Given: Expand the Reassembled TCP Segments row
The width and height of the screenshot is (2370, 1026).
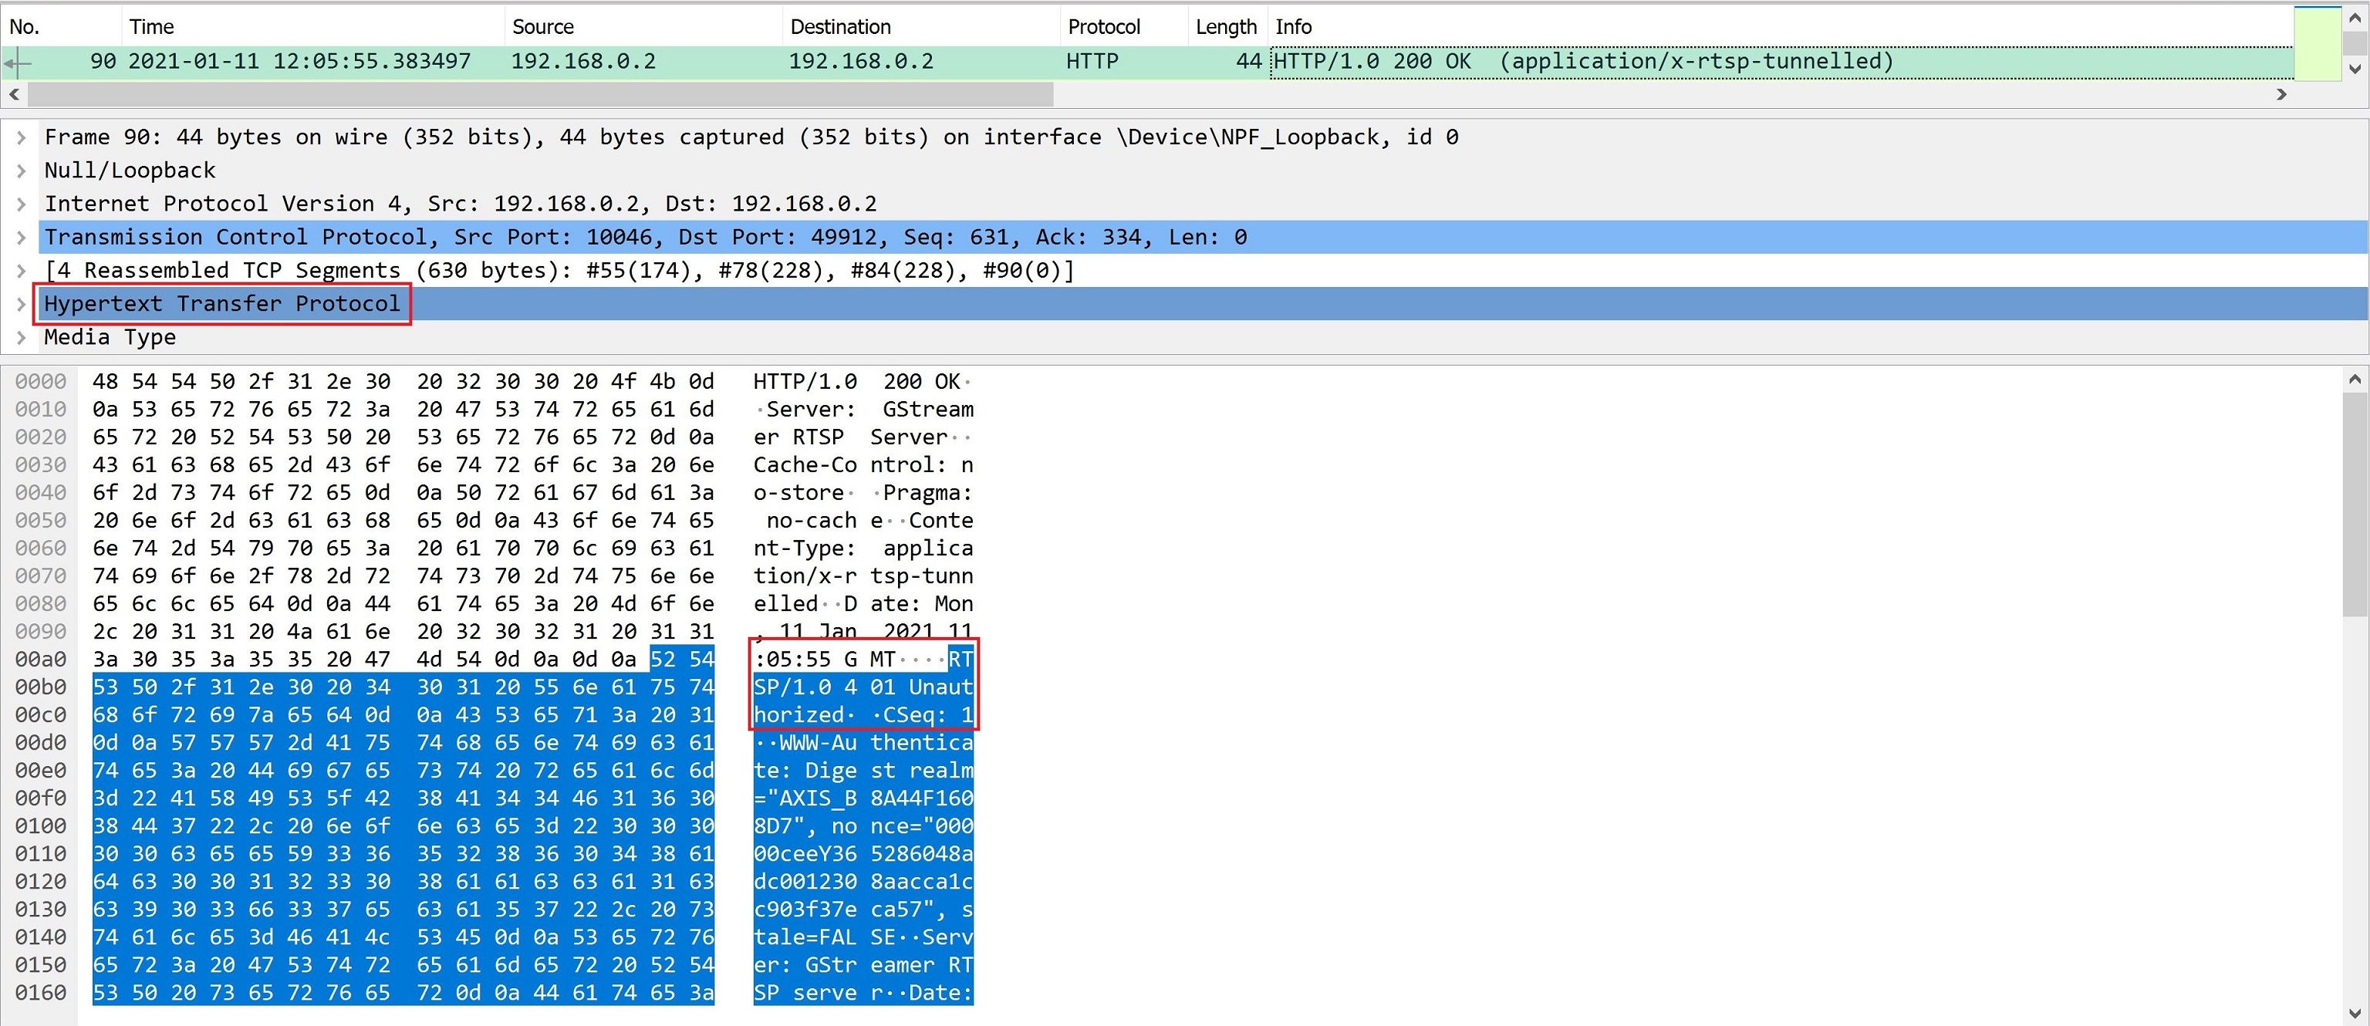Looking at the screenshot, I should coord(21,271).
